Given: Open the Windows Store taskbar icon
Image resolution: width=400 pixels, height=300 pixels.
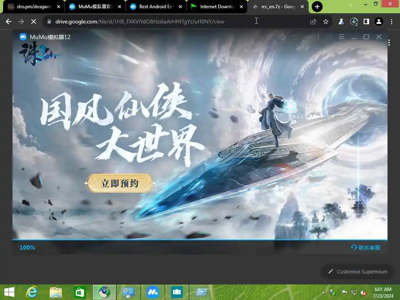Looking at the screenshot, I should [80, 292].
